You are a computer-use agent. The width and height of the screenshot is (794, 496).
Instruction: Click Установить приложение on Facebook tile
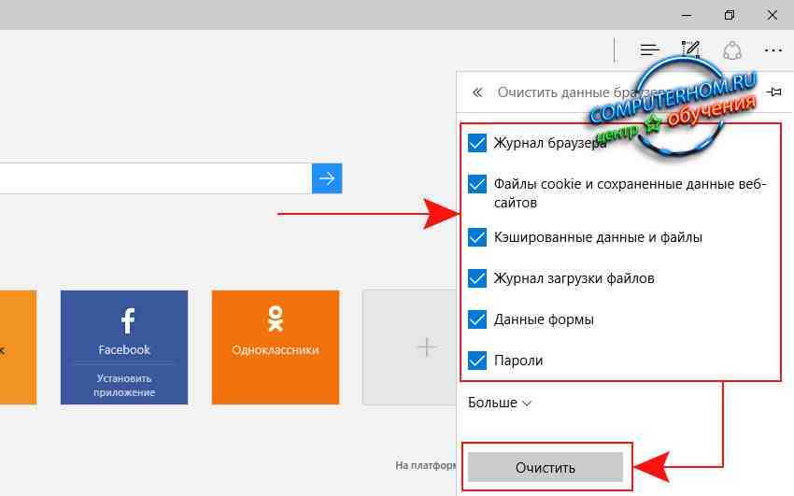[x=124, y=386]
